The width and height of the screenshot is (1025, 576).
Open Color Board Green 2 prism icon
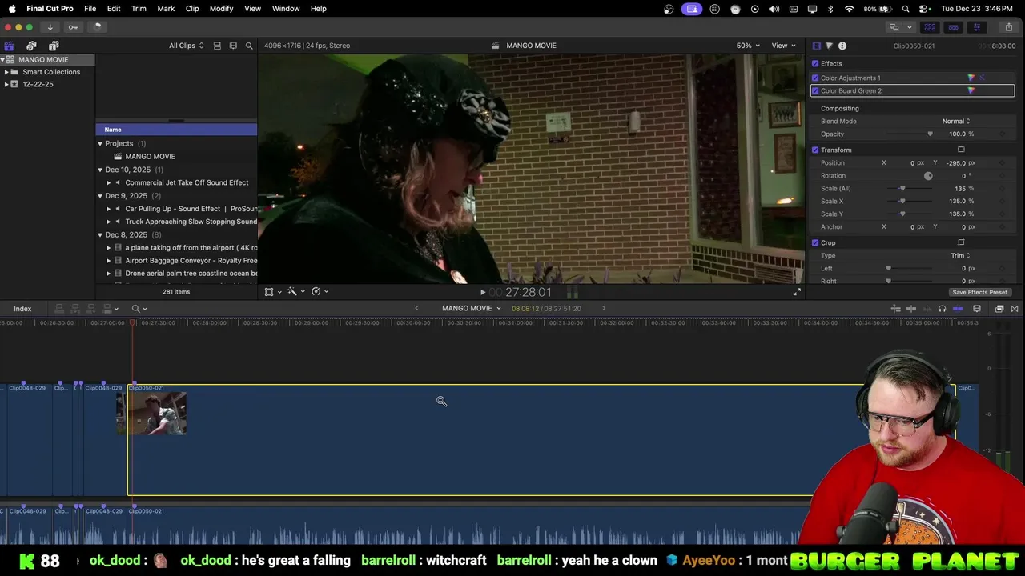point(971,90)
